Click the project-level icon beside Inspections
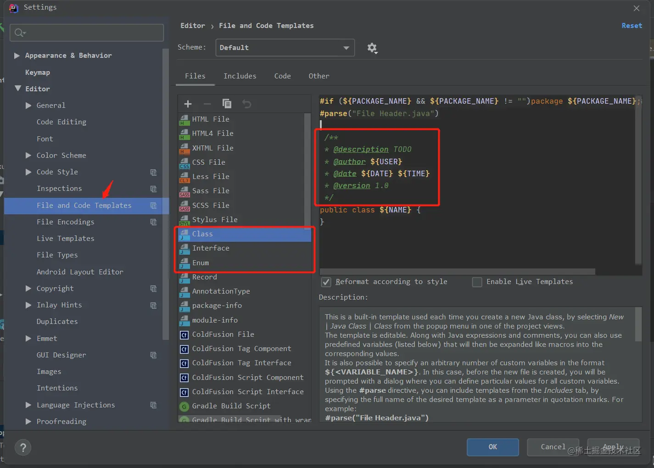654x468 pixels. (x=153, y=189)
